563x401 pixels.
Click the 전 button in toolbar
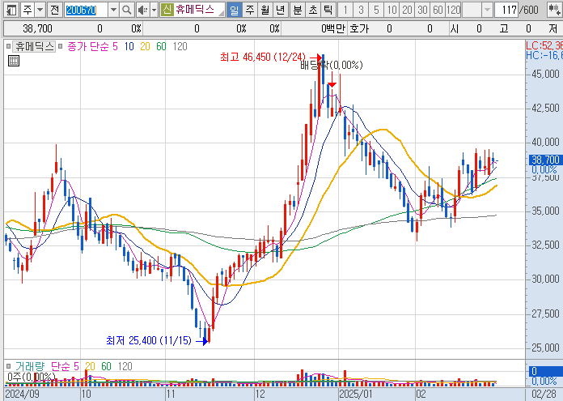54,10
